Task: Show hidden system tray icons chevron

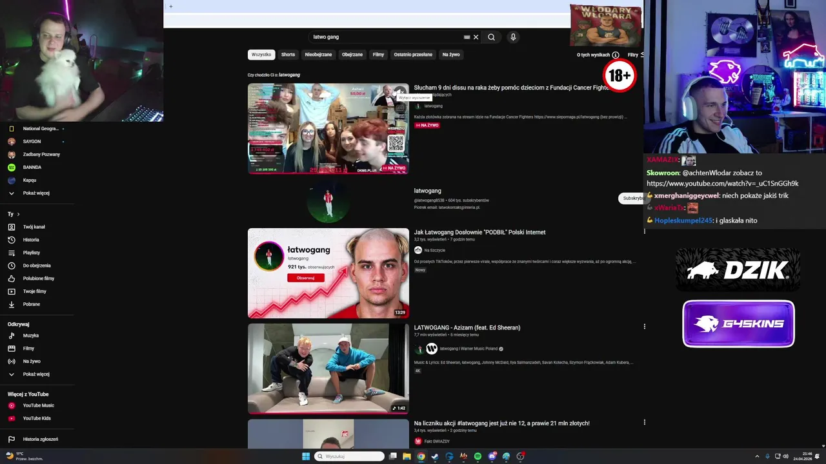Action: 757,456
